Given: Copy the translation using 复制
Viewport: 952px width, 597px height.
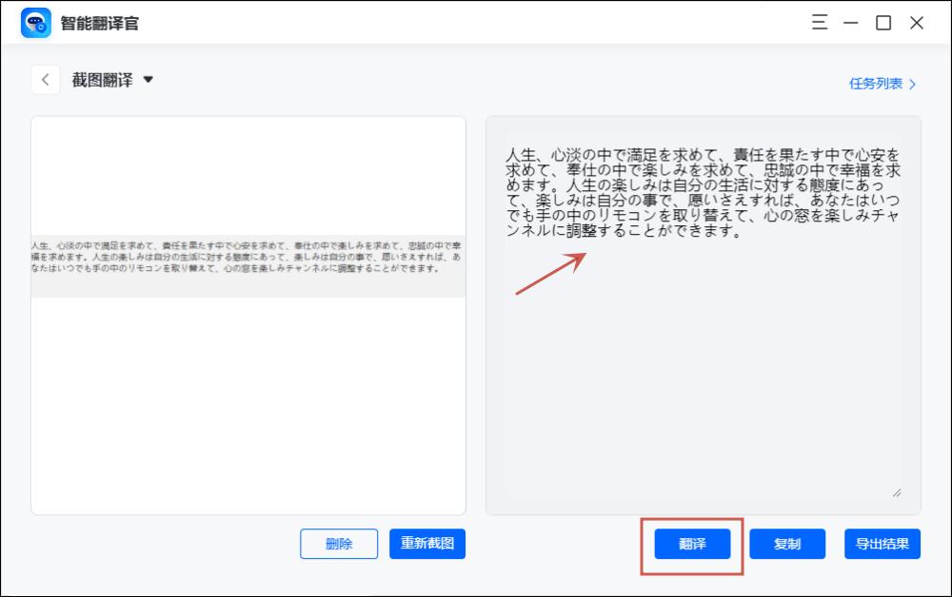Looking at the screenshot, I should coord(787,544).
